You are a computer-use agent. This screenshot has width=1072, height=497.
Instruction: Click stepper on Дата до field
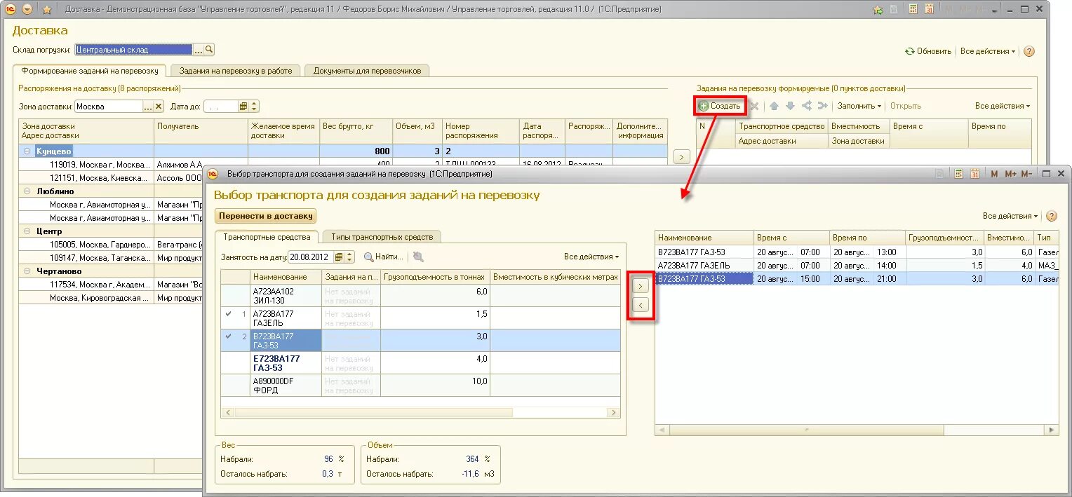(x=255, y=107)
